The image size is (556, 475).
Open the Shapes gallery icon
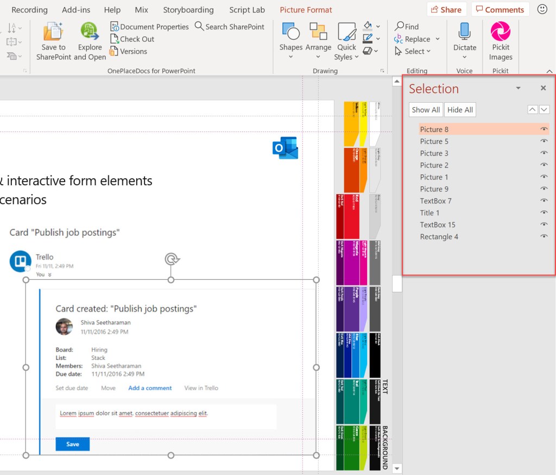(x=291, y=38)
